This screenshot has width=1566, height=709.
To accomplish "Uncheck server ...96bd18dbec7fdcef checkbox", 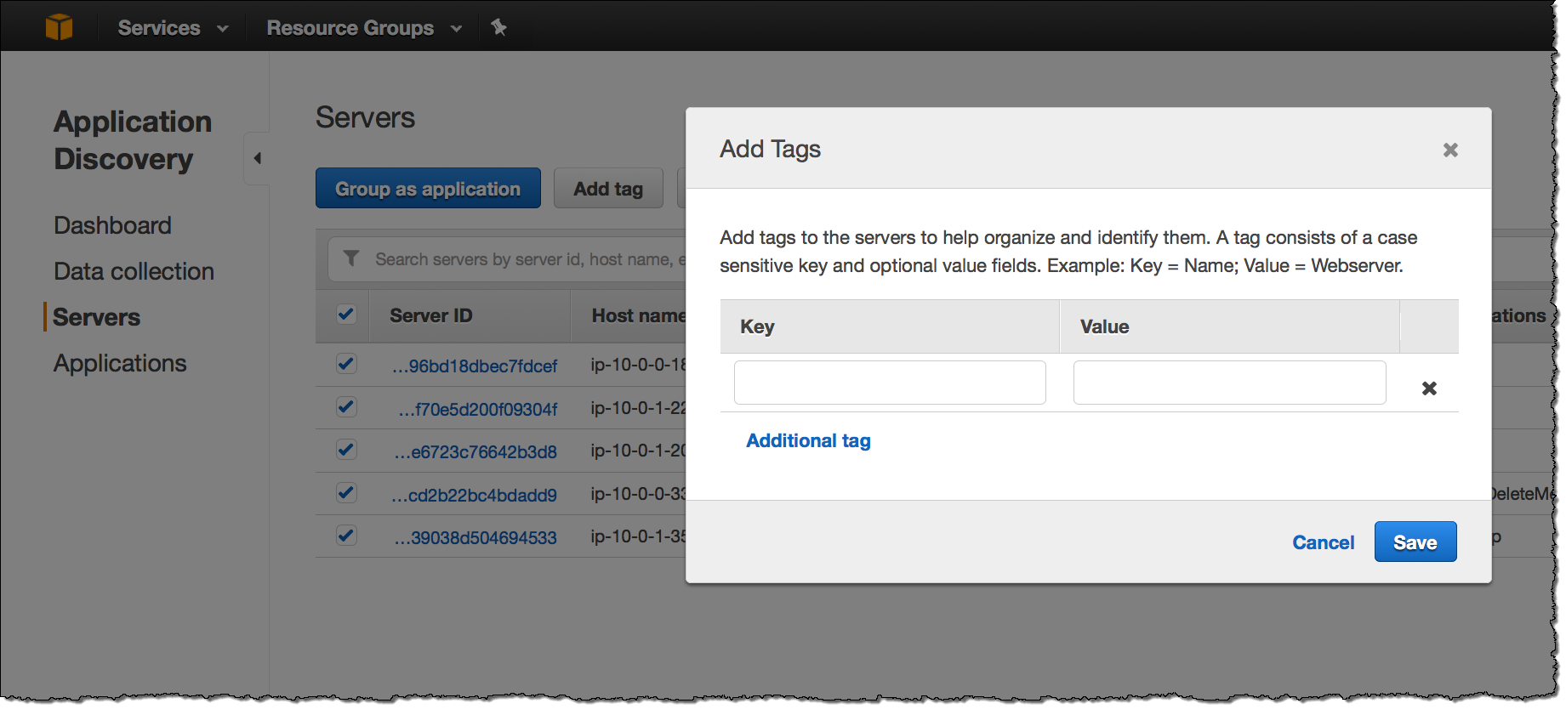I will (x=345, y=364).
